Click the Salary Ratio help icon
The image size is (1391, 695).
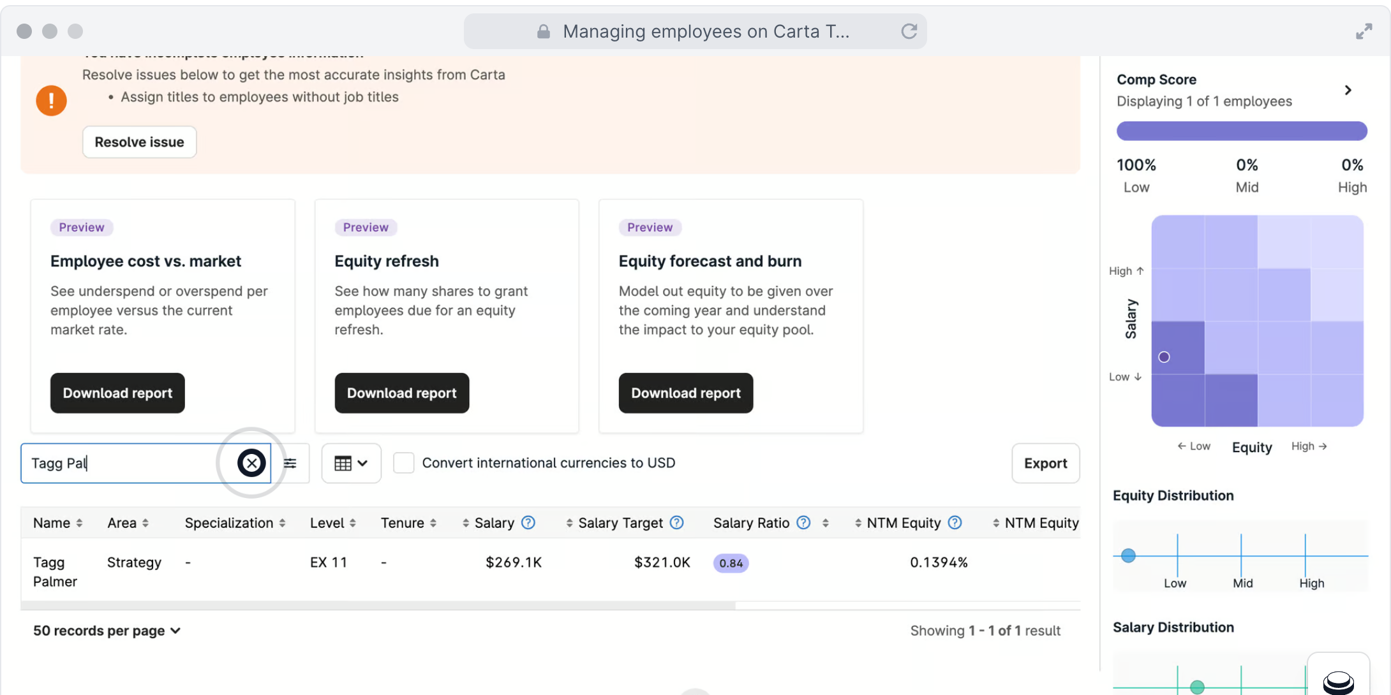click(x=803, y=523)
